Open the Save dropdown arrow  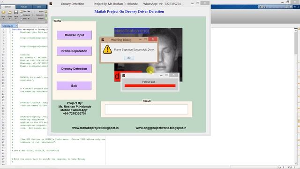(16, 19)
